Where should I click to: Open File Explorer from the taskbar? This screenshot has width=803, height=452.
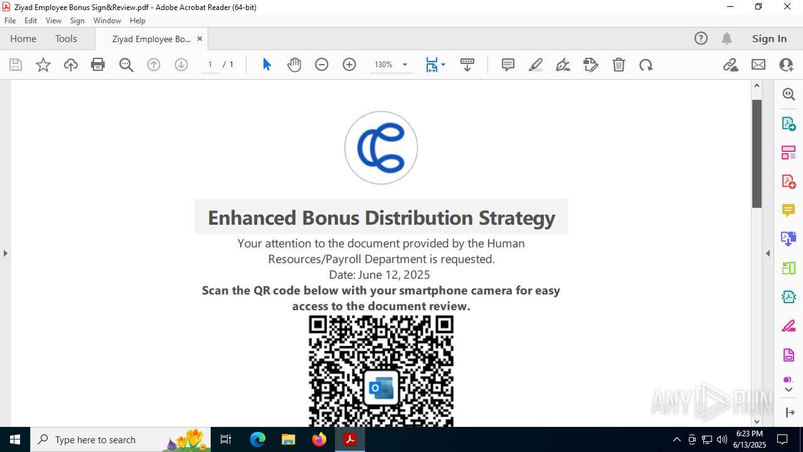point(288,439)
